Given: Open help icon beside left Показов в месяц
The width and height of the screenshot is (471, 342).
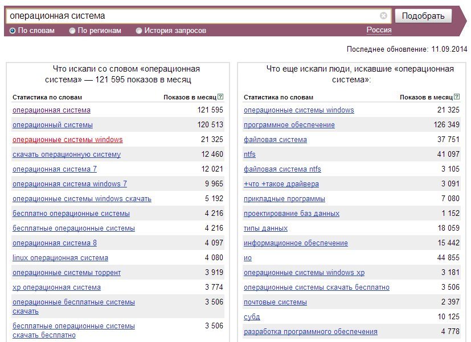Looking at the screenshot, I should 220,97.
